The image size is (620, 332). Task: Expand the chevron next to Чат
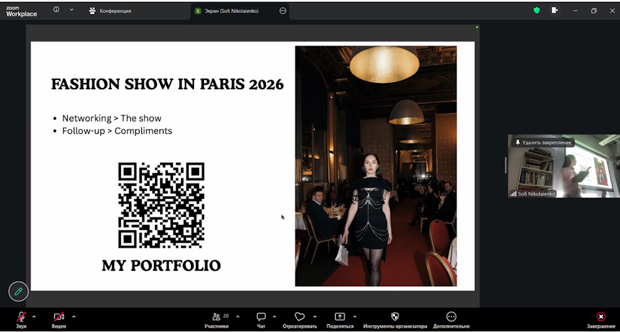(x=274, y=317)
